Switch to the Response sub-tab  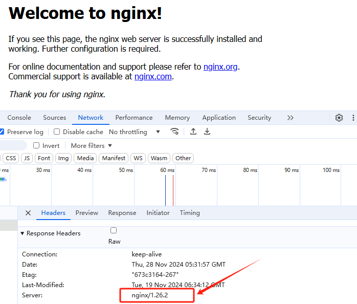(122, 213)
